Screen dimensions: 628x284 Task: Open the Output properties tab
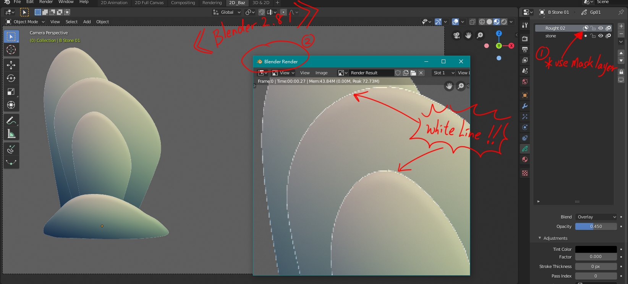pos(525,49)
